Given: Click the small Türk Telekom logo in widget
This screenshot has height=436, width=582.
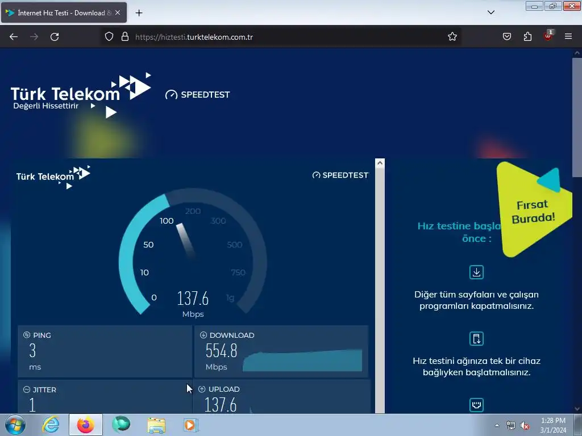Looking at the screenshot, I should pyautogui.click(x=53, y=177).
